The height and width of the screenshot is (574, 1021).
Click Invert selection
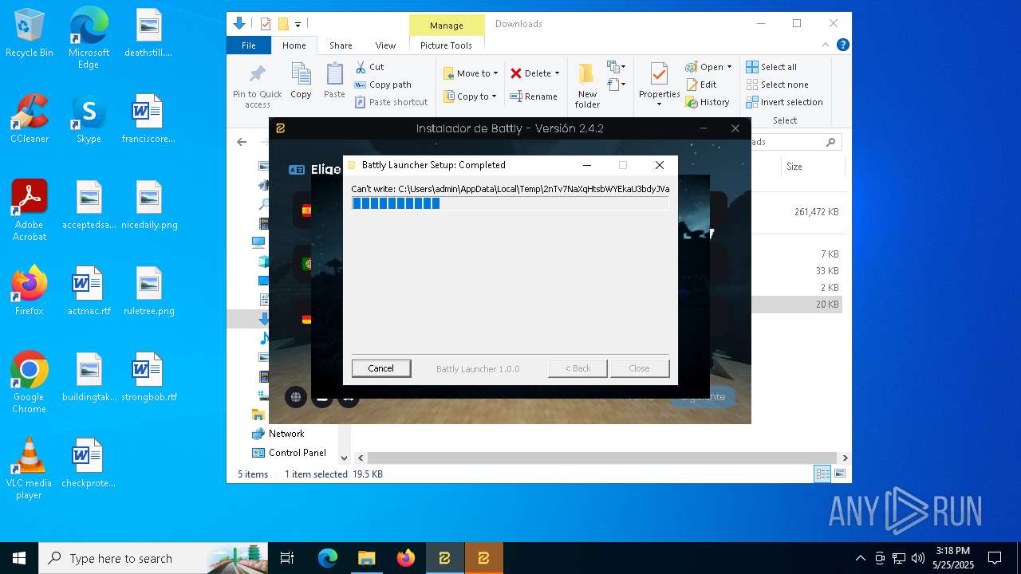[x=785, y=102]
